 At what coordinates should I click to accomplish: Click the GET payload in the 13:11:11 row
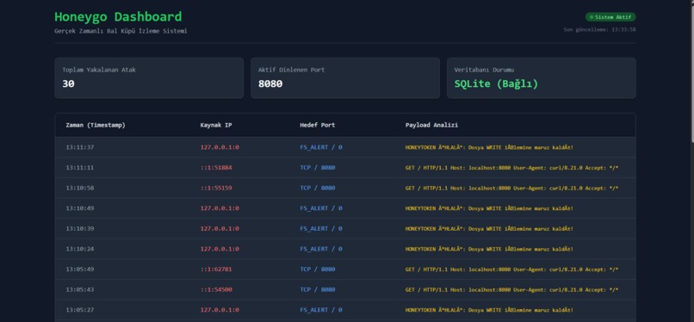point(511,168)
